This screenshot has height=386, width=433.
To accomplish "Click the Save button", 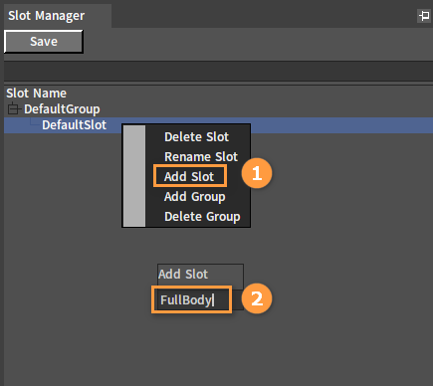I will [x=44, y=42].
